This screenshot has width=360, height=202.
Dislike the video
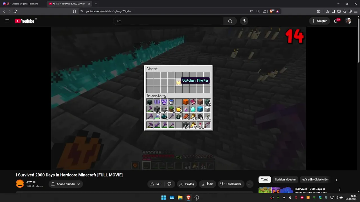pyautogui.click(x=169, y=184)
